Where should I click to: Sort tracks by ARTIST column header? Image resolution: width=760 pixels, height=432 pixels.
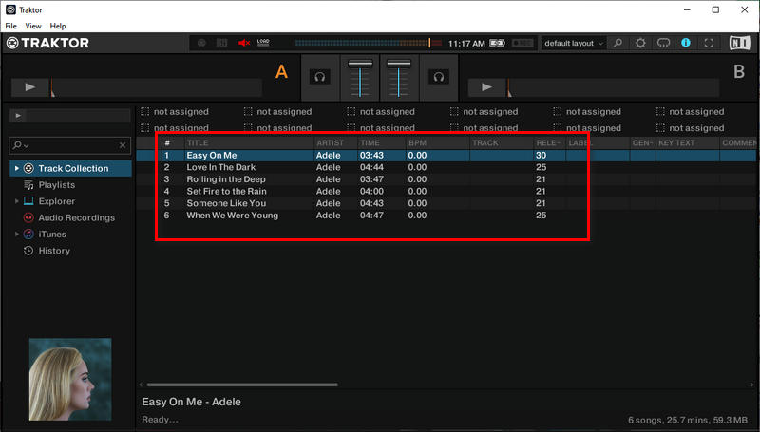(335, 142)
